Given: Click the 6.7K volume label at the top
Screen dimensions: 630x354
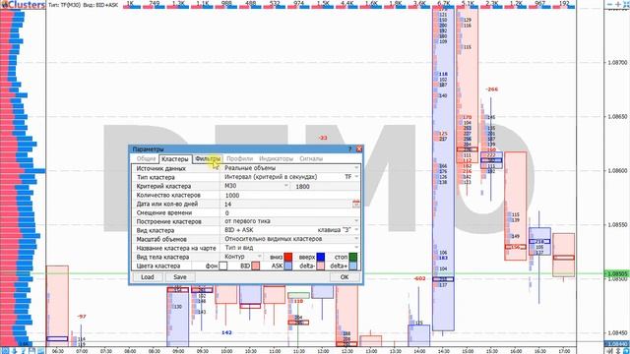Looking at the screenshot, I should [444, 3].
